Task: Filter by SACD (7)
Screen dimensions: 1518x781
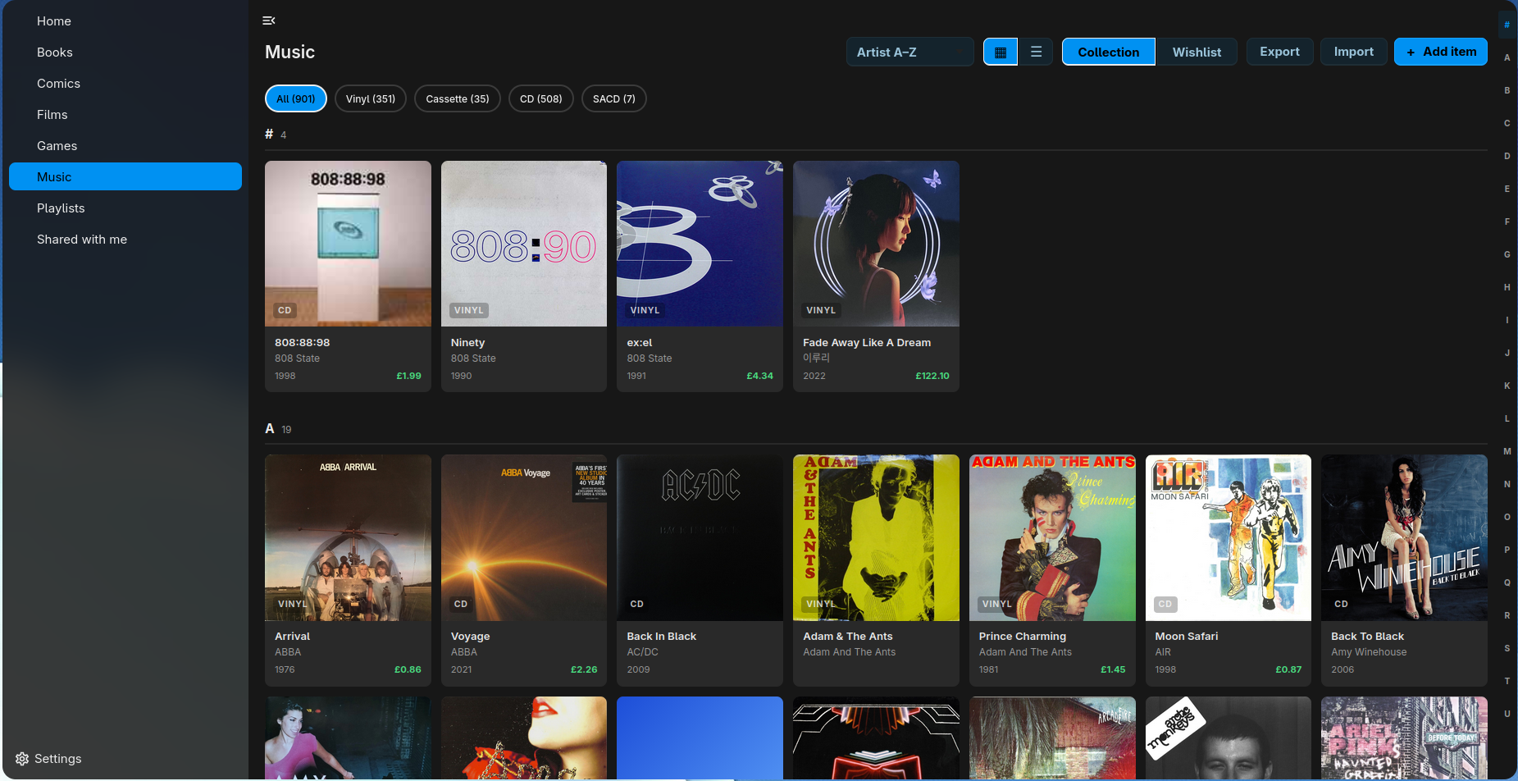Action: point(614,98)
